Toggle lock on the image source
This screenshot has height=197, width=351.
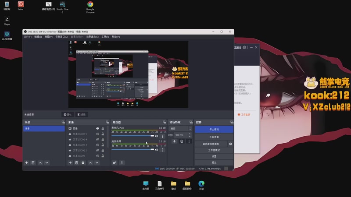coord(103,128)
